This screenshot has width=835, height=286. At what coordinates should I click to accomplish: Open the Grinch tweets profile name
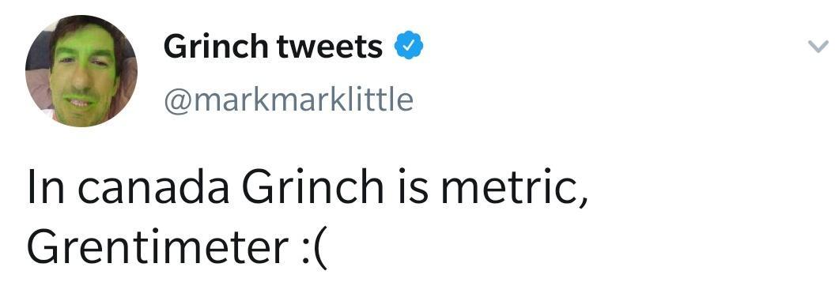[273, 47]
